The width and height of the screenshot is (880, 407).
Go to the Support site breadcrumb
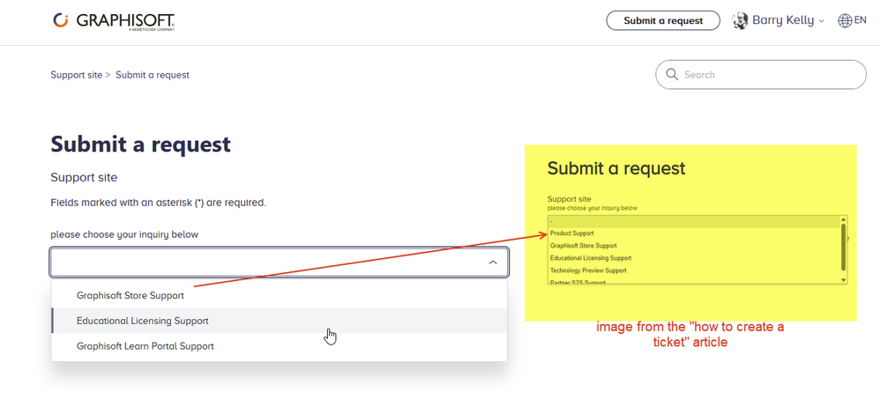pos(77,75)
